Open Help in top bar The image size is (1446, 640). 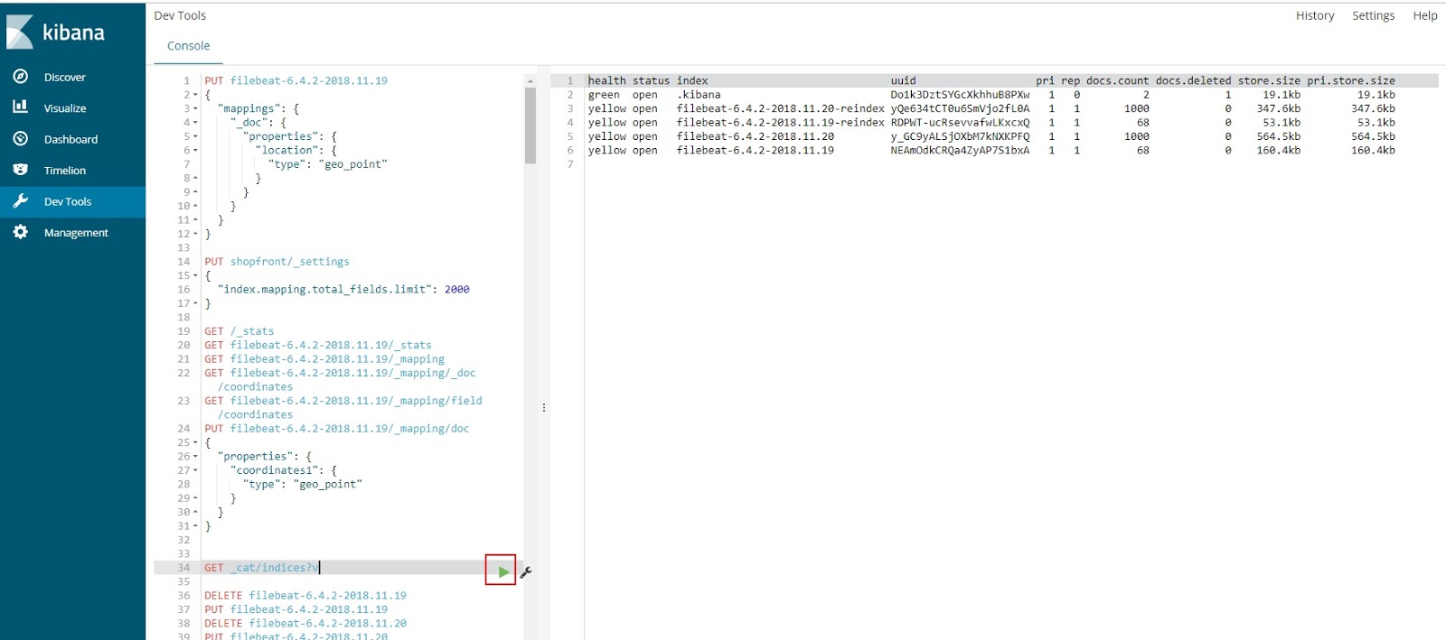coord(1425,15)
